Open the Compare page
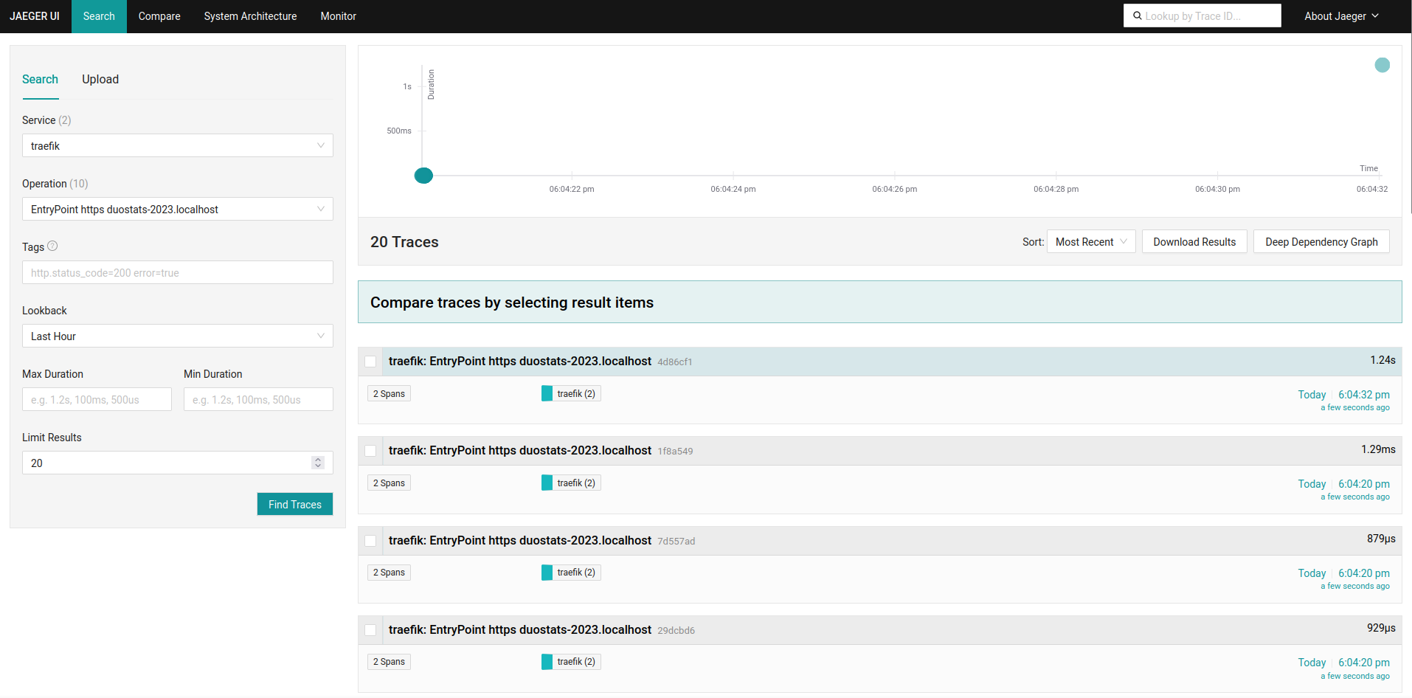This screenshot has width=1412, height=698. [159, 16]
